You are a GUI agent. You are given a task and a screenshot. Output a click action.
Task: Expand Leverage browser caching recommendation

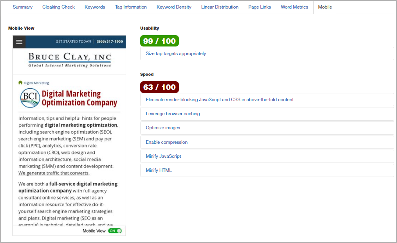pos(267,114)
